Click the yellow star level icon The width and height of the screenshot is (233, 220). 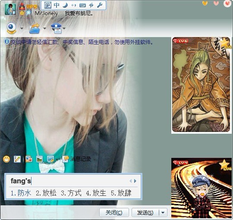(22, 13)
